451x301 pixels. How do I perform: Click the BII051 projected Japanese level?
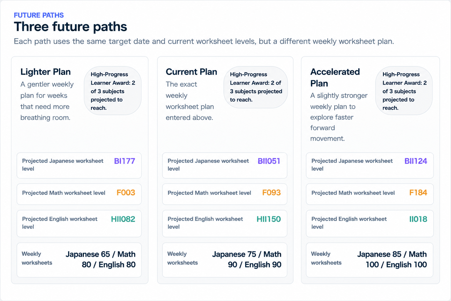click(269, 161)
